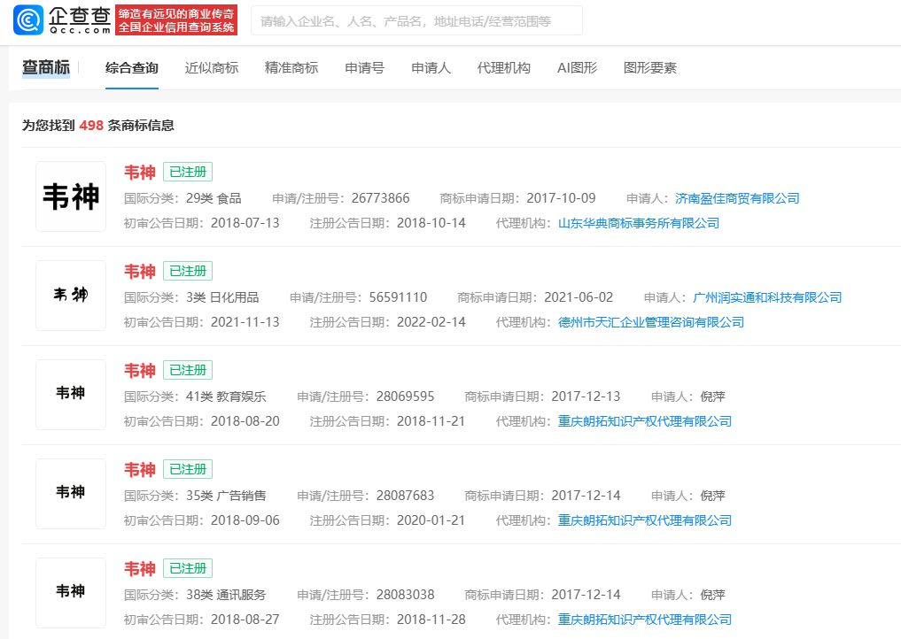Screen dimensions: 901x639
Task: Switch to the 近似商标 tab
Action: point(212,68)
